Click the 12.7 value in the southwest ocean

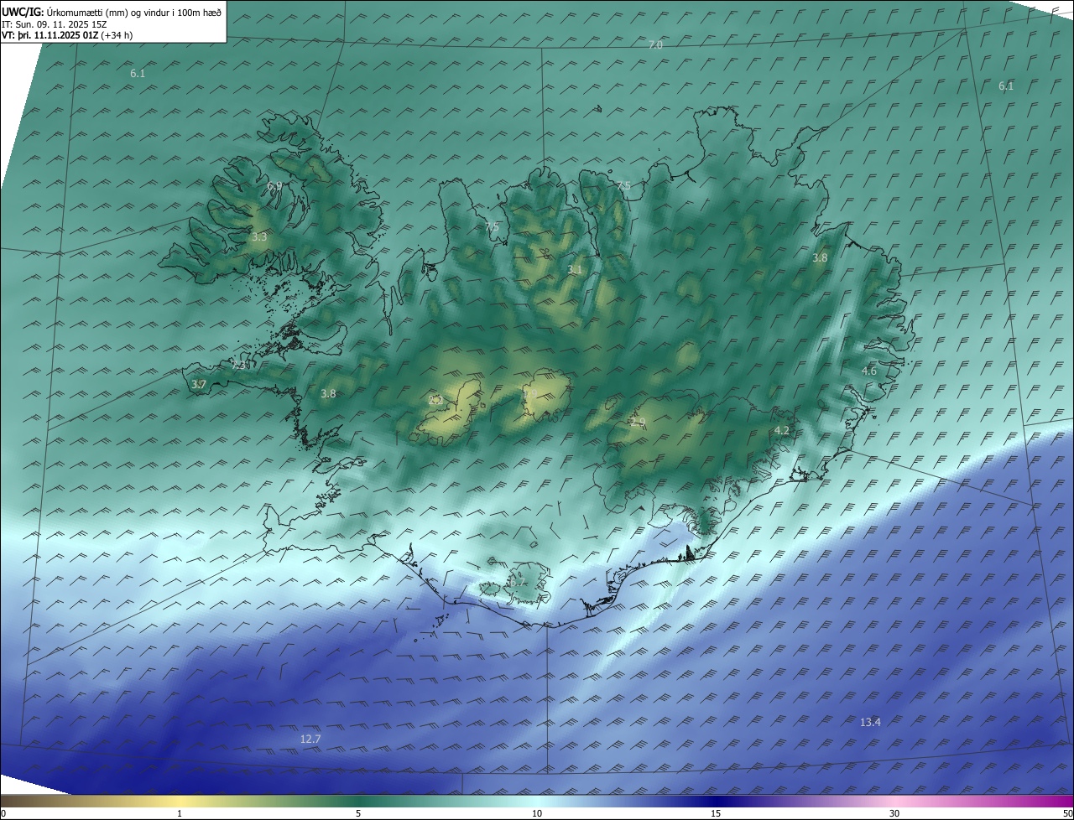click(310, 739)
